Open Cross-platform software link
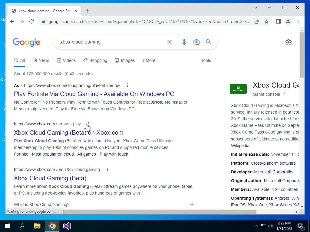 click(x=273, y=163)
